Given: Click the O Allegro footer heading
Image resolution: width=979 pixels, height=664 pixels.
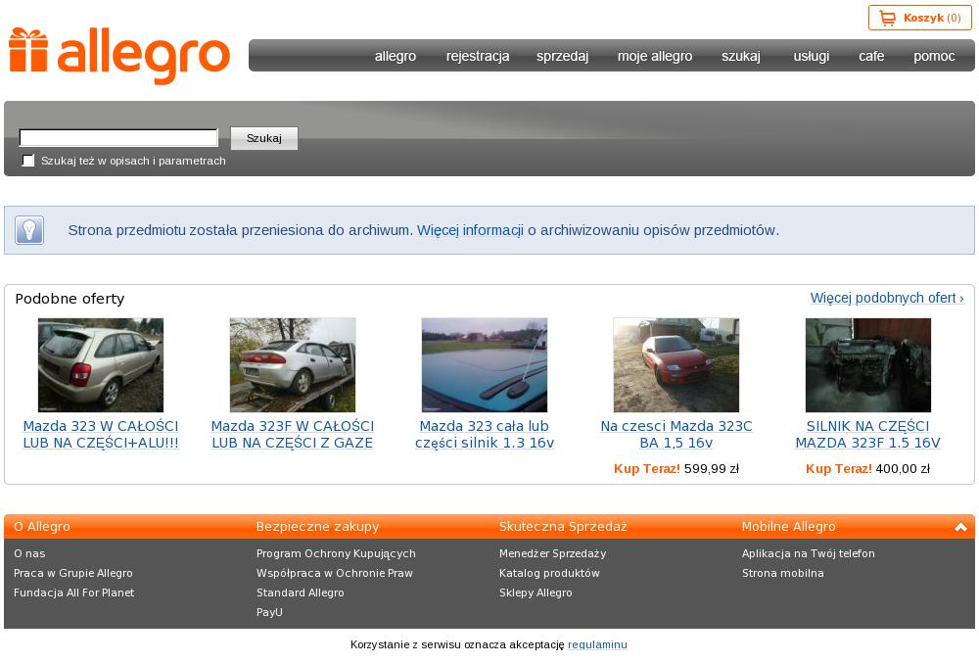Looking at the screenshot, I should (42, 527).
